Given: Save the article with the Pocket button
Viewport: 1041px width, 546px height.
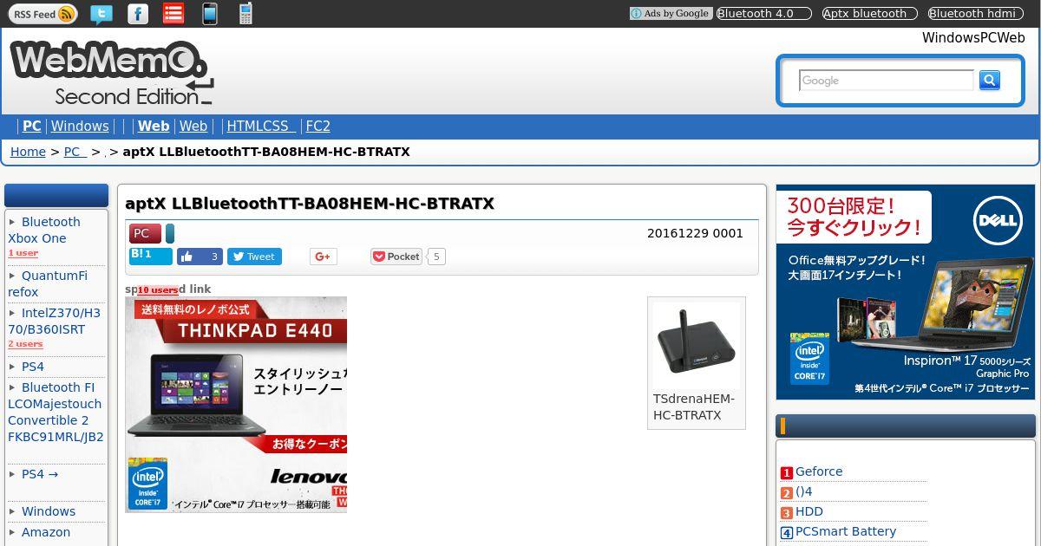Looking at the screenshot, I should (x=396, y=257).
